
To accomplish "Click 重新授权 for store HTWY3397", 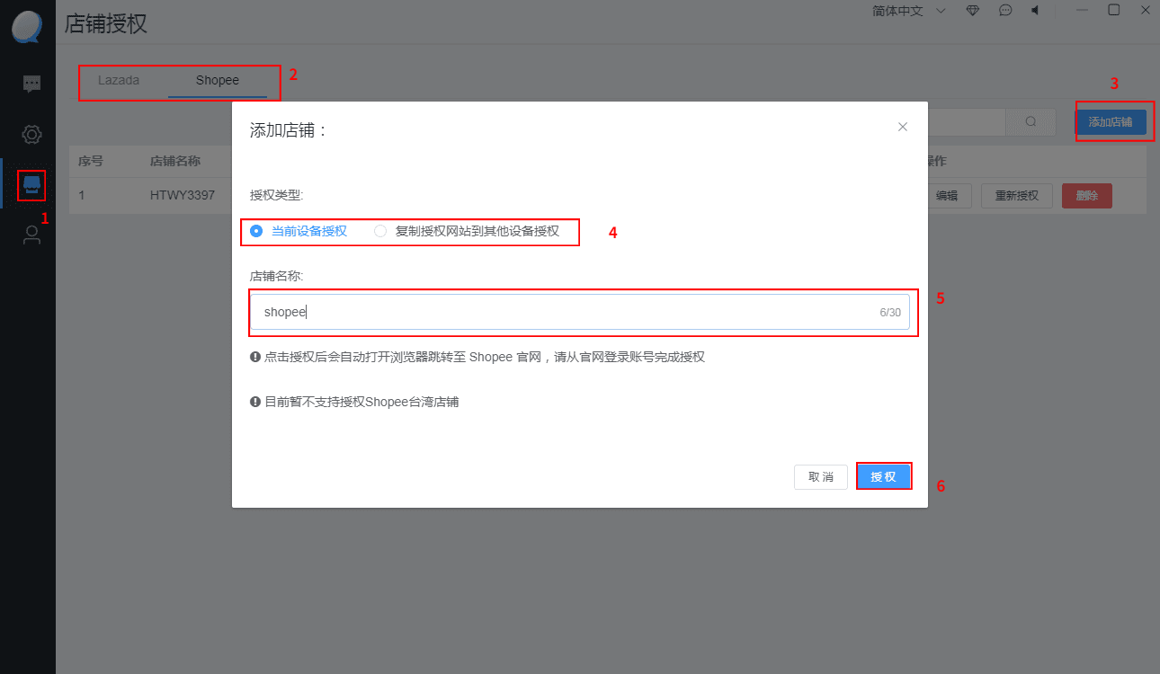I will [1017, 196].
